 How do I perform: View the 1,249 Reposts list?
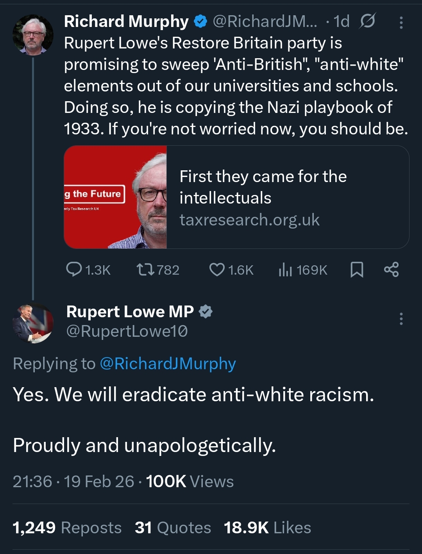[x=67, y=528]
